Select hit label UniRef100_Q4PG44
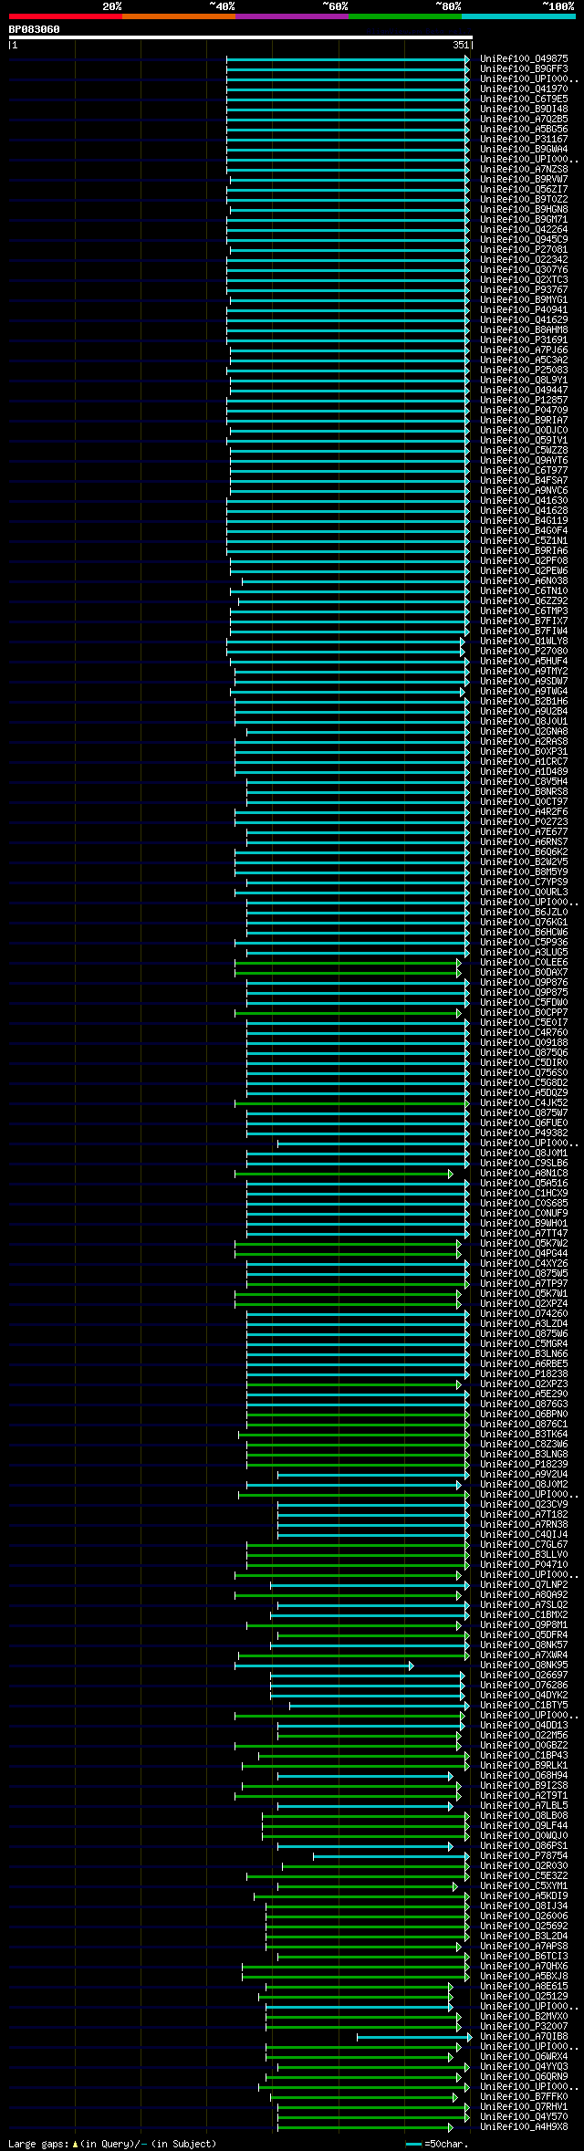584x2151 pixels. (524, 1253)
